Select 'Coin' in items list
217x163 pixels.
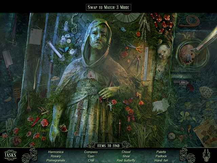click(x=91, y=156)
